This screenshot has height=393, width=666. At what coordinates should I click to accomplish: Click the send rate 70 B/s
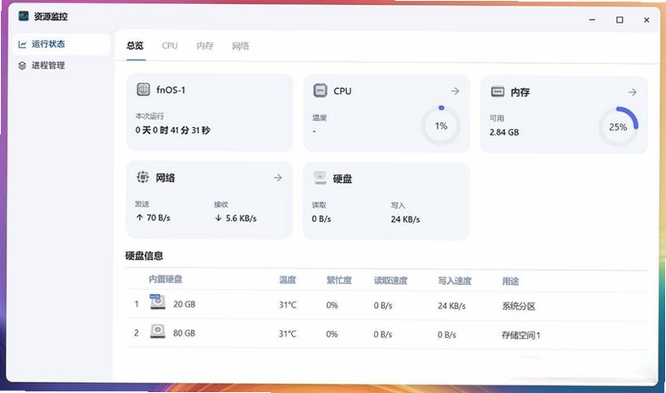tap(158, 218)
